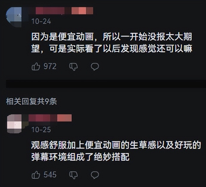Expand 相关回复共9条 replies section

pos(31,101)
